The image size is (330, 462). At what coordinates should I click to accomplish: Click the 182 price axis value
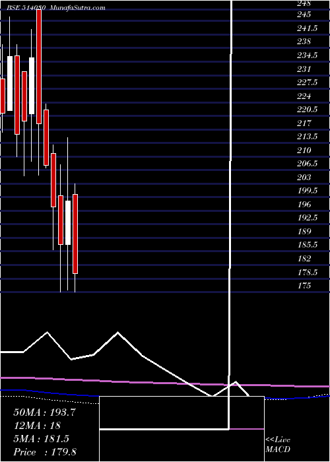(x=304, y=259)
